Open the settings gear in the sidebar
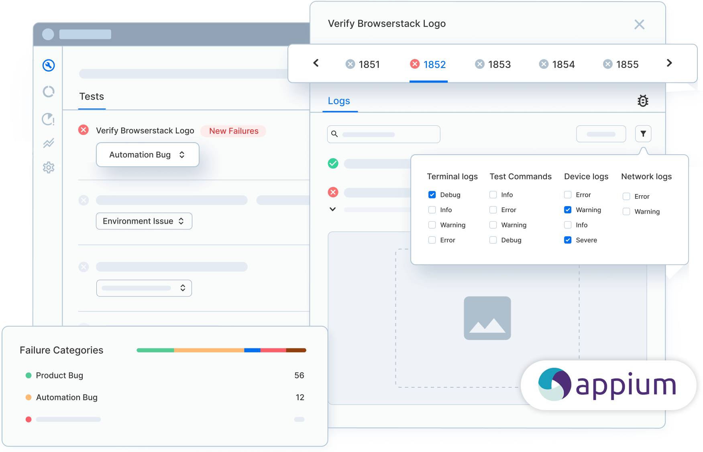Image resolution: width=703 pixels, height=452 pixels. click(49, 168)
